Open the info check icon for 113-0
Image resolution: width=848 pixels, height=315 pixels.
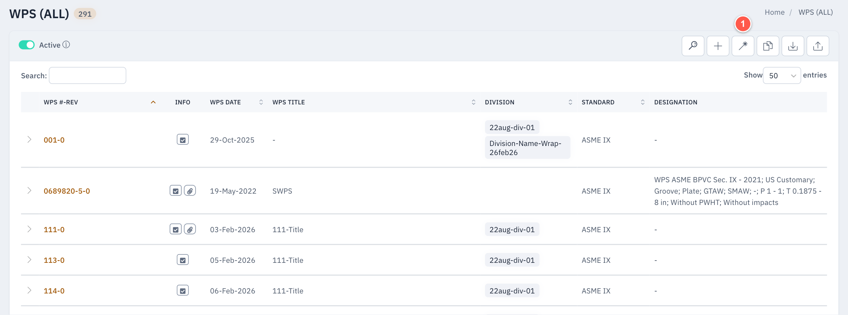pyautogui.click(x=183, y=260)
